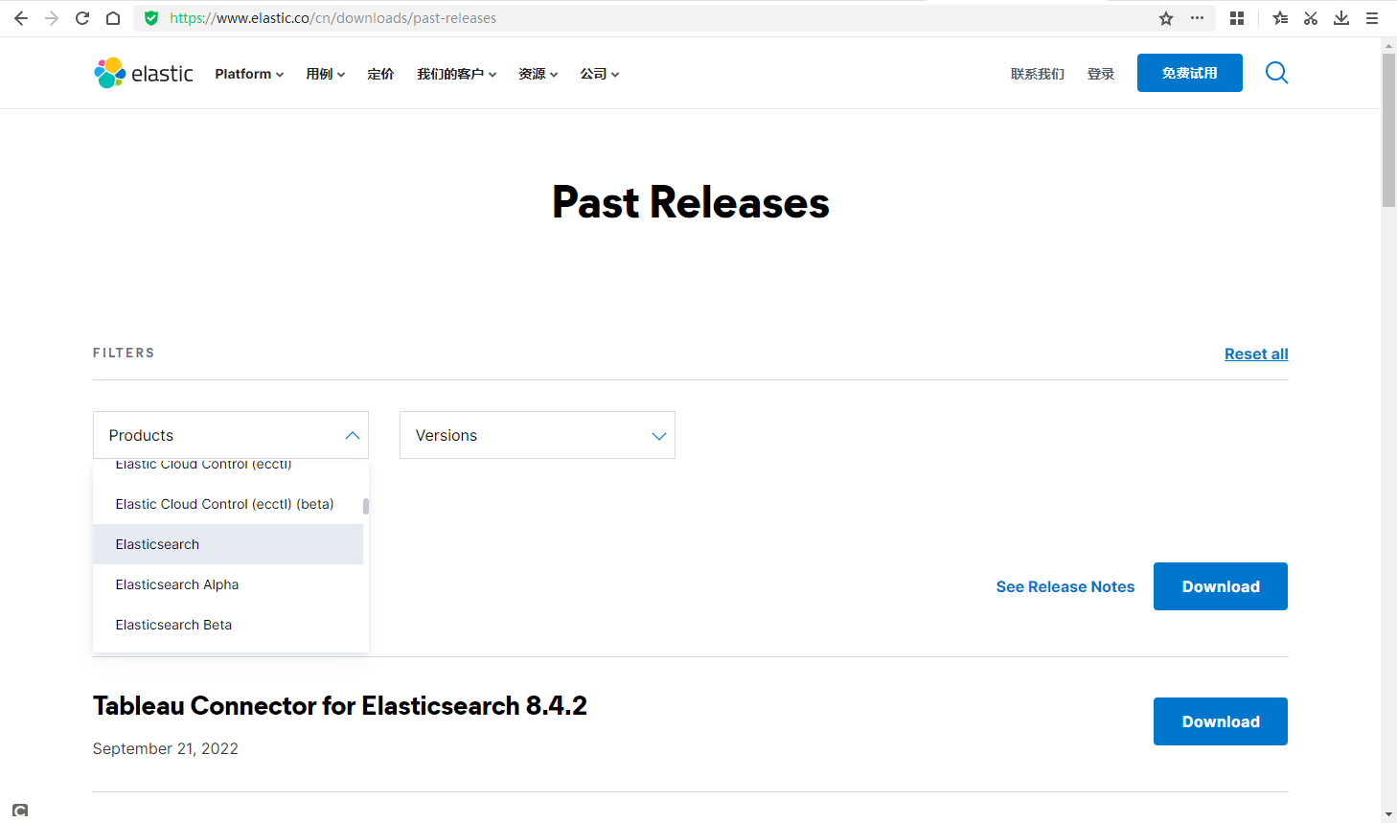1397x823 pixels.
Task: Open the hamburger menu
Action: coord(1372,17)
